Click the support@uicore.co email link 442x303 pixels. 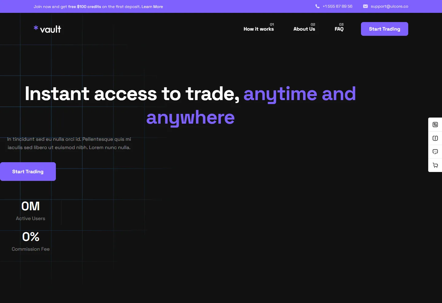[x=389, y=6]
